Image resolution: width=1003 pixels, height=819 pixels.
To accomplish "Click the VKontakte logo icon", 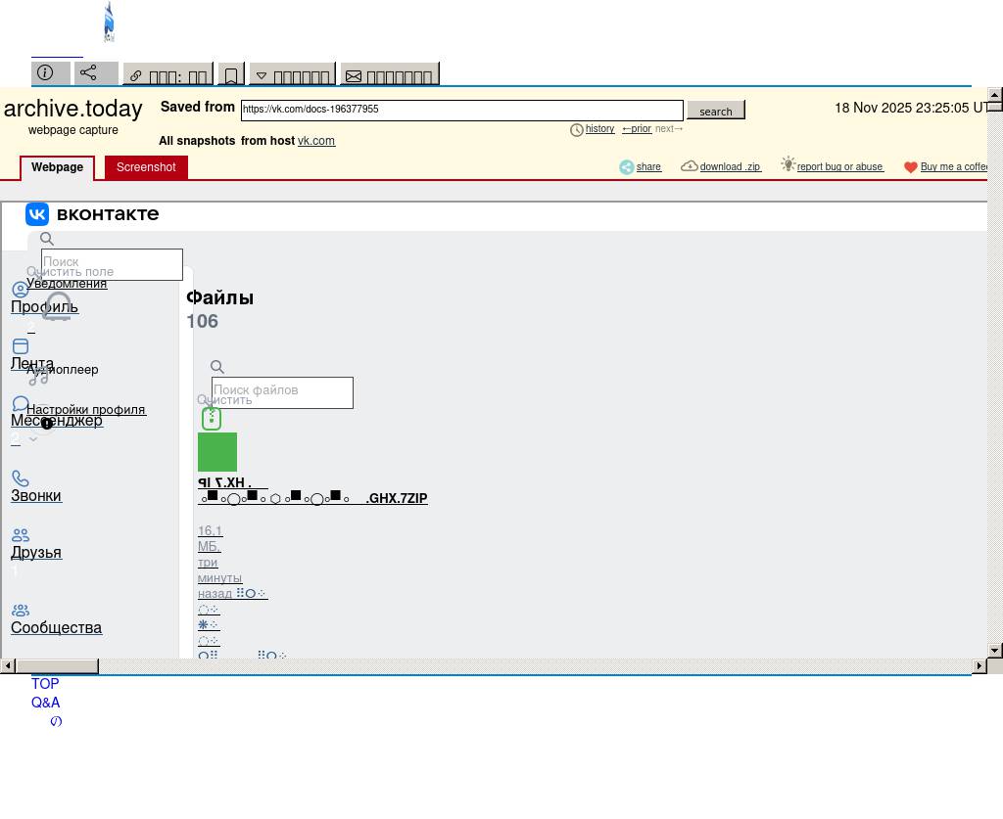I will [x=37, y=214].
